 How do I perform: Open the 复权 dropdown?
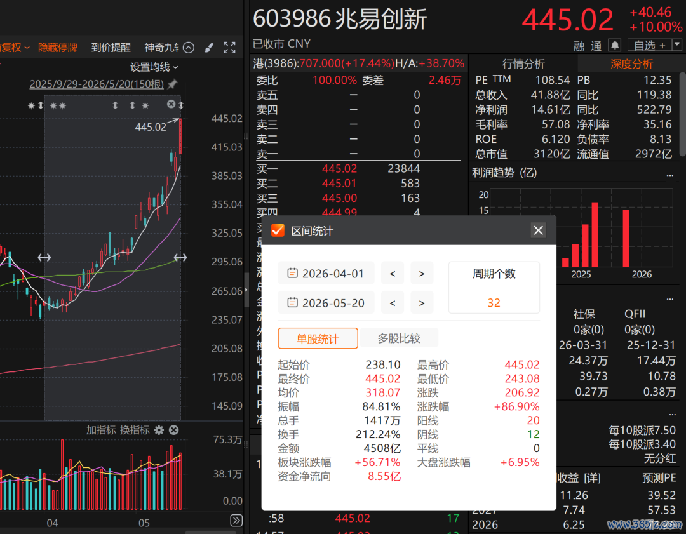point(15,47)
